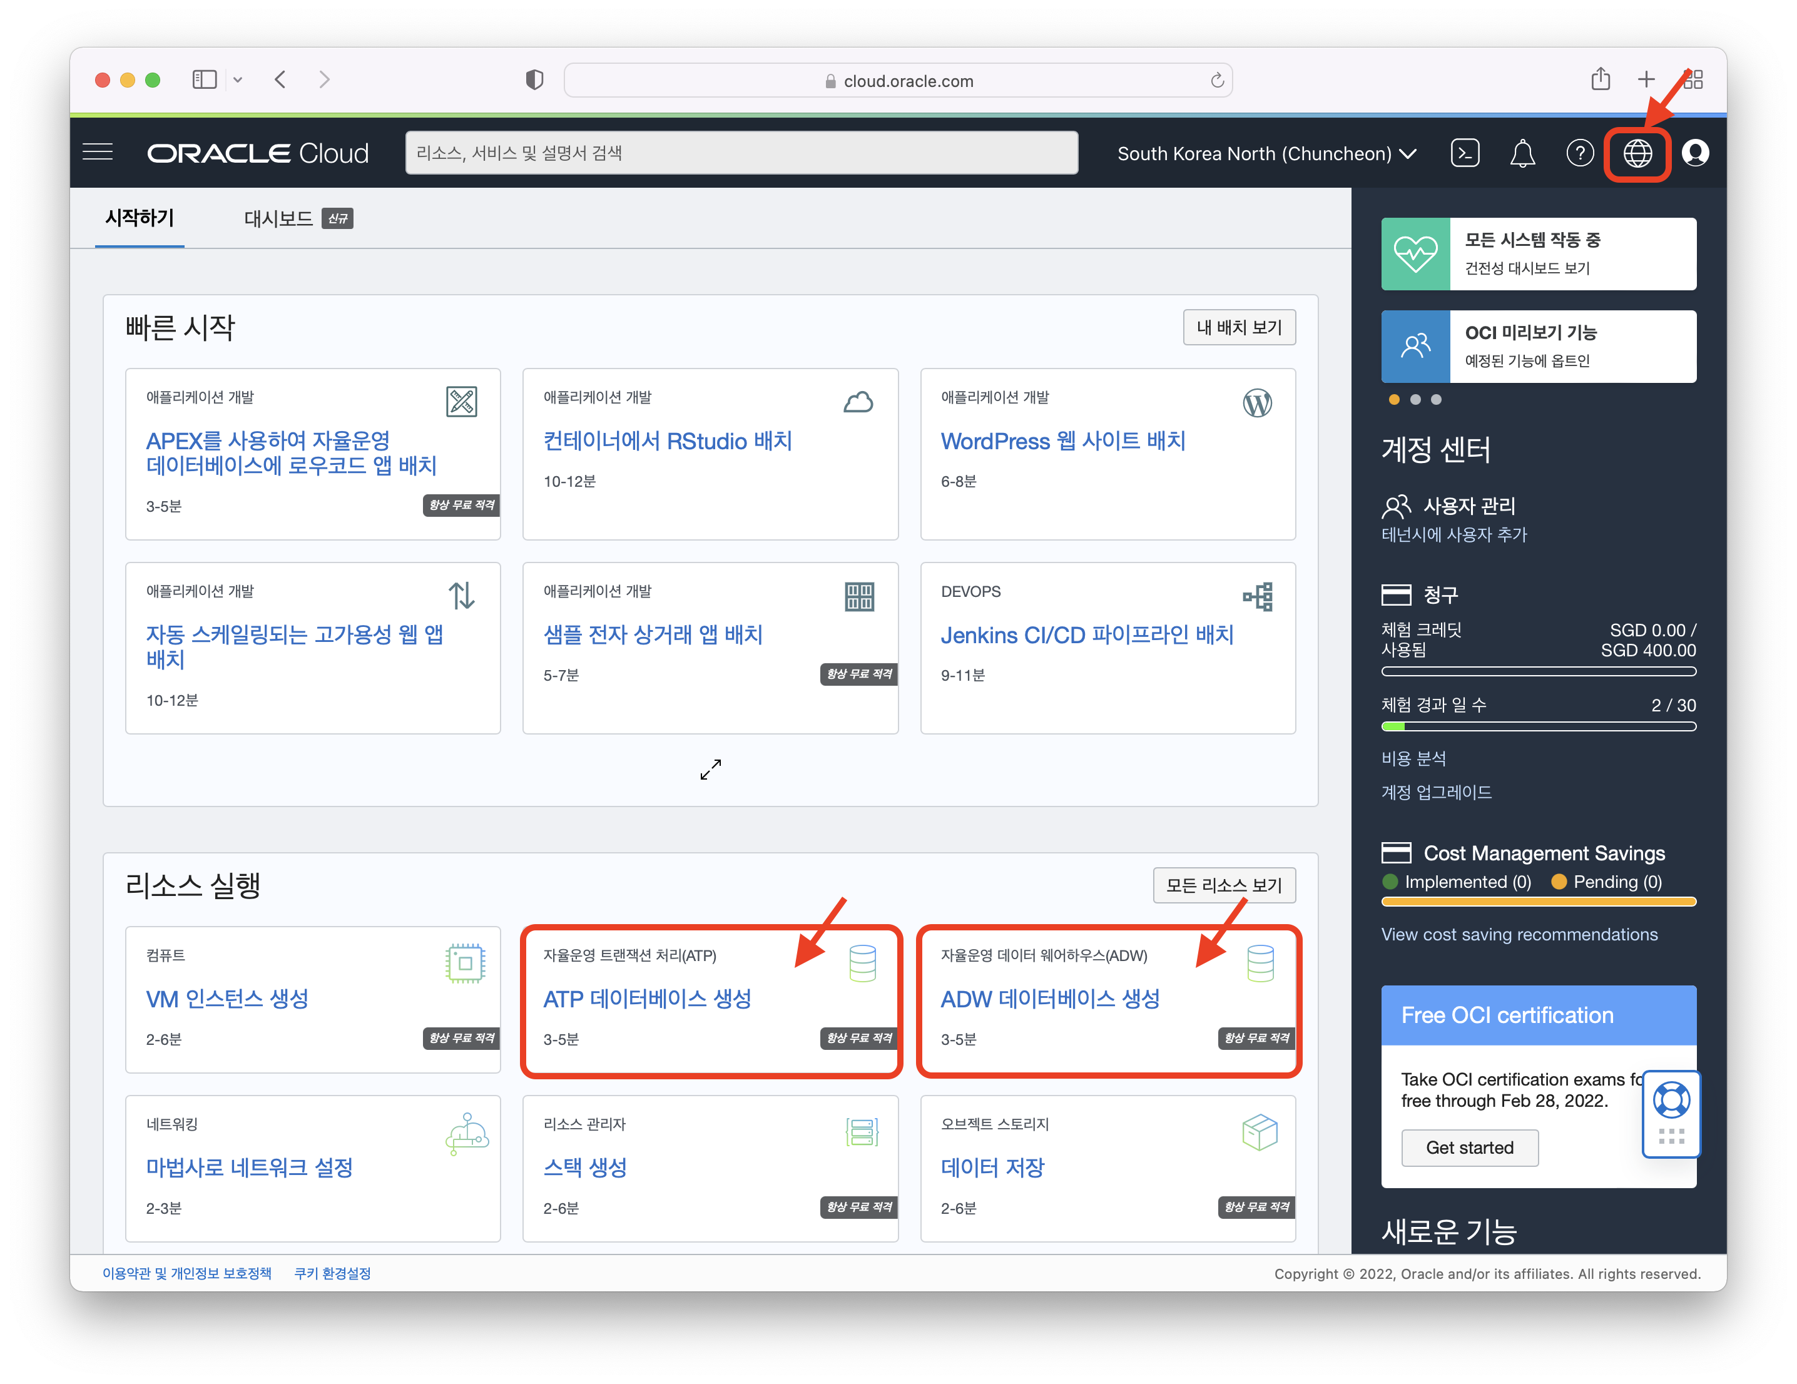Screen dimensions: 1797x1384
Task: Open the hamburger navigation menu
Action: (98, 152)
